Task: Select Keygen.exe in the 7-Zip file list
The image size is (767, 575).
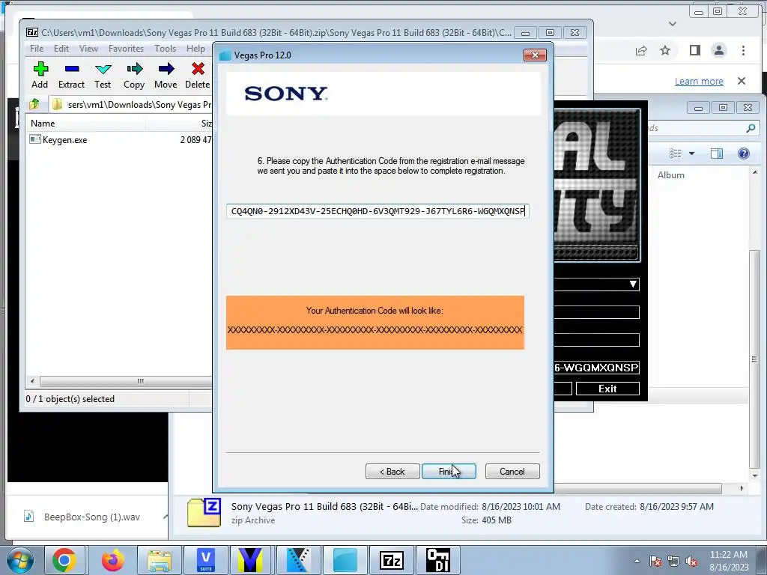Action: (64, 140)
